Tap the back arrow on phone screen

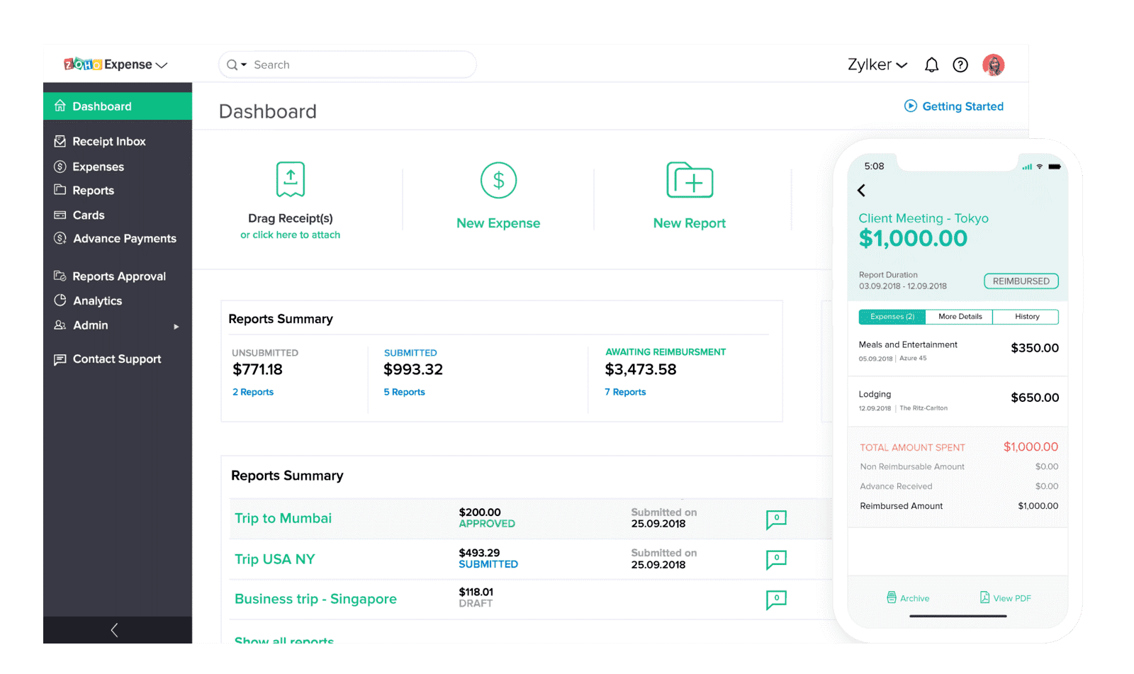862,191
